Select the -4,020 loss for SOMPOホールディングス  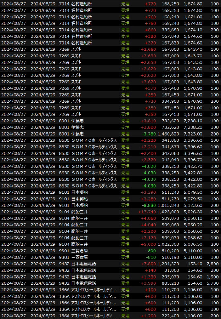(x=149, y=166)
